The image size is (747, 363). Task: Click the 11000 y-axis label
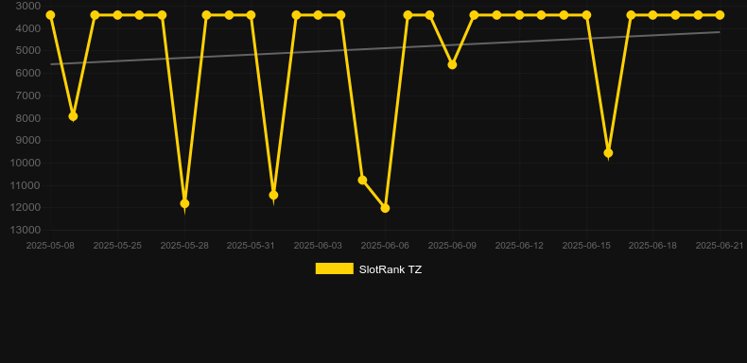[26, 185]
